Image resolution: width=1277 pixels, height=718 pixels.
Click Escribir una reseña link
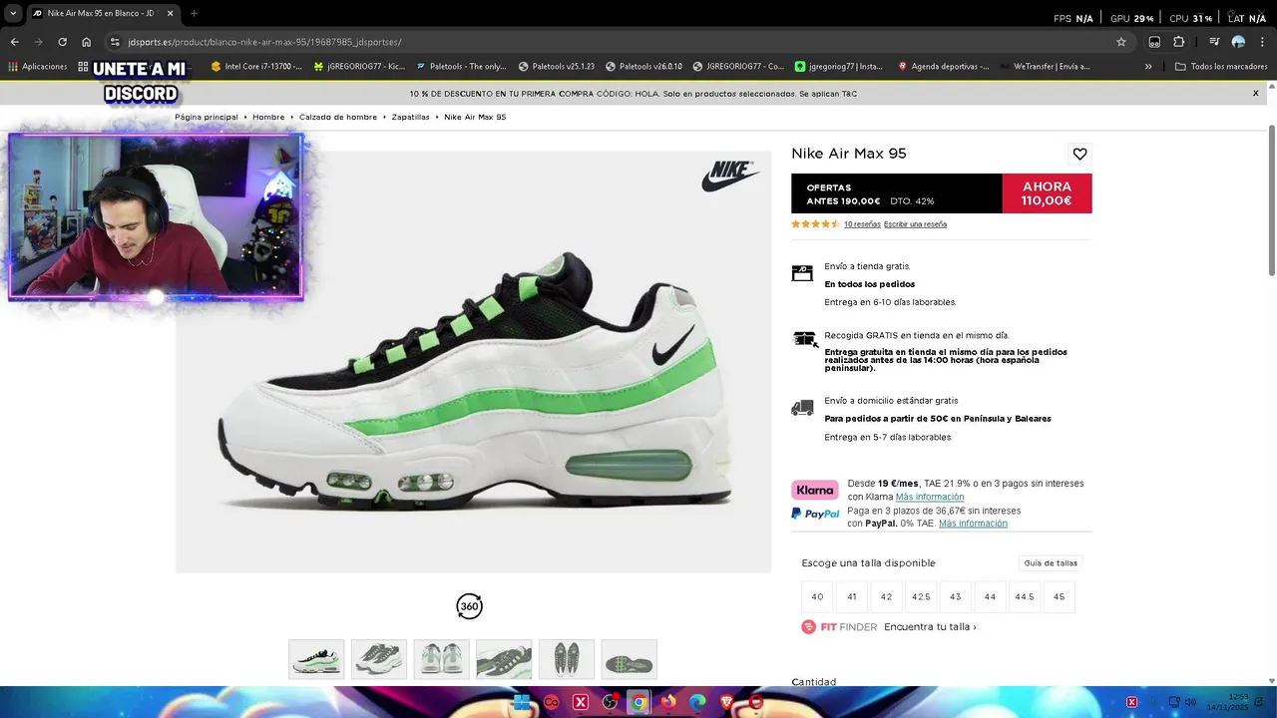pyautogui.click(x=915, y=224)
